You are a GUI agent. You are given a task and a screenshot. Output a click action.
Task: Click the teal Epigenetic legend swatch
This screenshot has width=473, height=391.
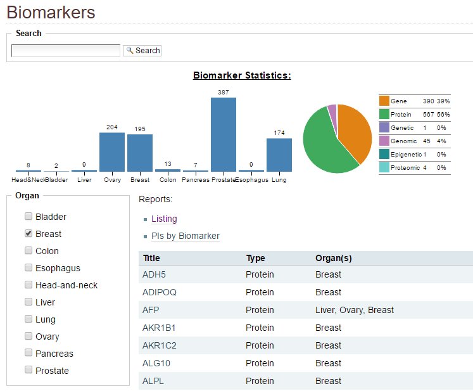tap(384, 154)
